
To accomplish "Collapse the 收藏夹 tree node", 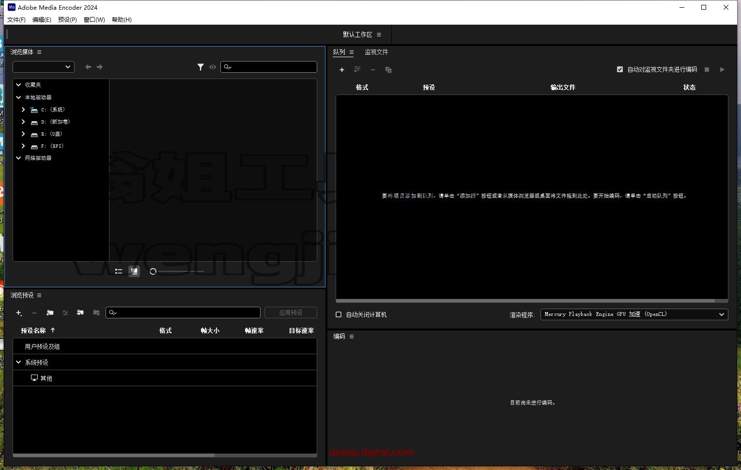I will click(18, 85).
